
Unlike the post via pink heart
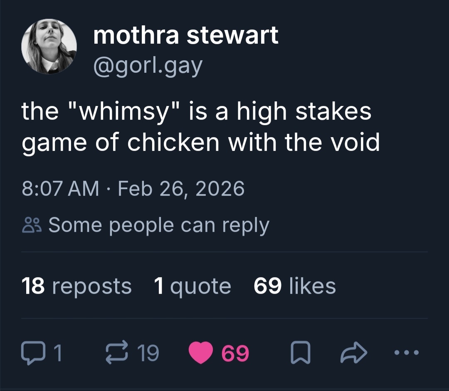pos(200,354)
